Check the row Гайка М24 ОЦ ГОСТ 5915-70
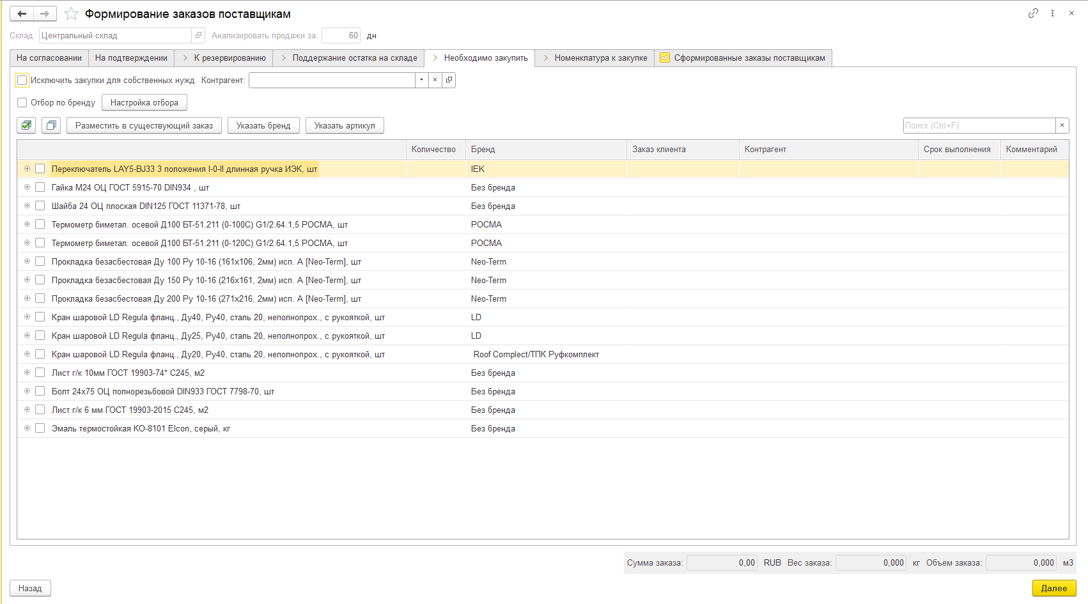The image size is (1088, 604). click(40, 187)
